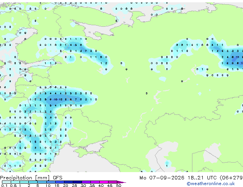The width and height of the screenshot is (243, 187).
Task: Click the 11 mm value on eastern map edge
Action: coord(238,57)
